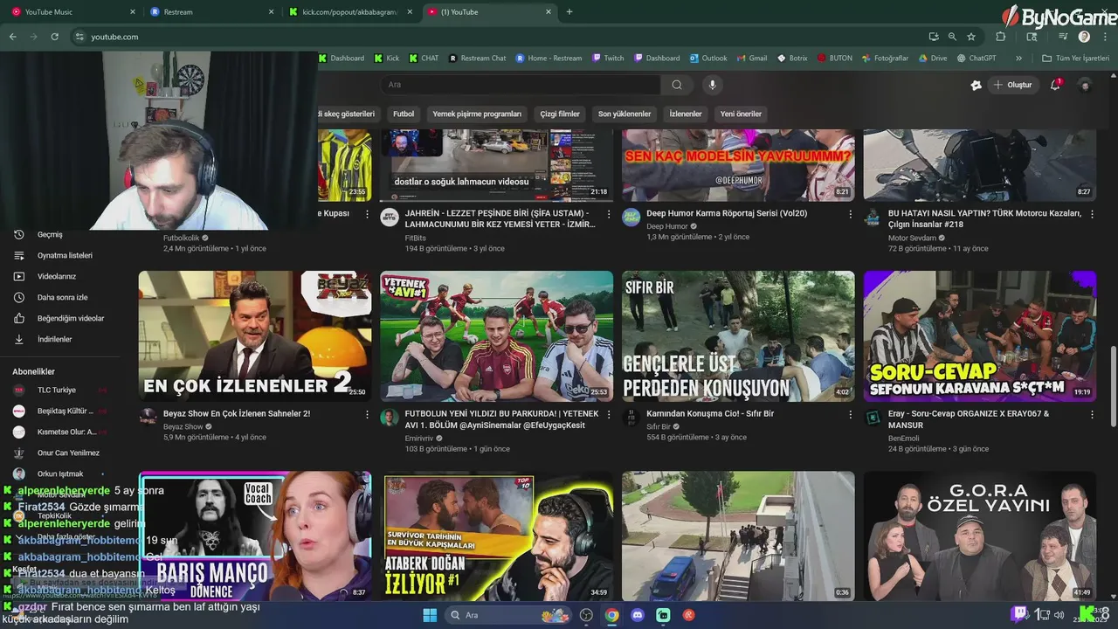The image size is (1118, 629).
Task: Go back with the browser back arrow
Action: point(12,37)
